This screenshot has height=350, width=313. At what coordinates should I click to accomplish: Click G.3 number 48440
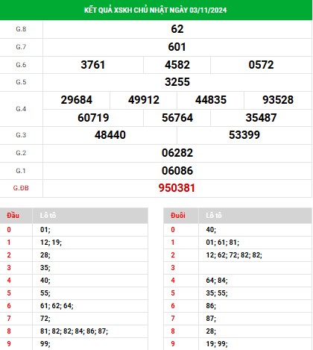[x=110, y=135]
